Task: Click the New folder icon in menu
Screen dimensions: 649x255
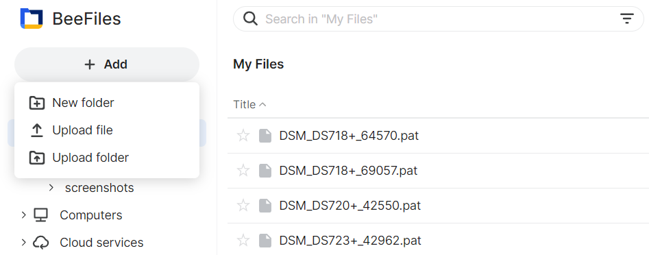Action: [37, 103]
